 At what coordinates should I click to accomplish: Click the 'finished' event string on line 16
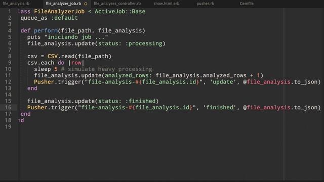219,107
